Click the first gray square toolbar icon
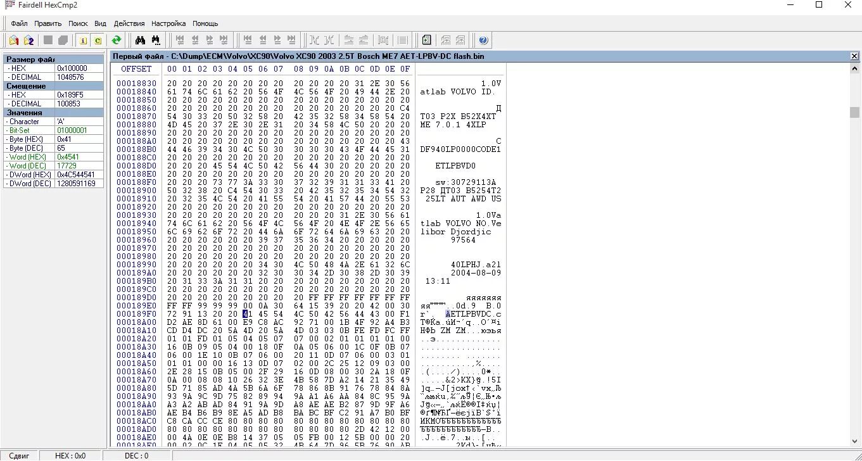Image resolution: width=862 pixels, height=461 pixels. pos(48,41)
